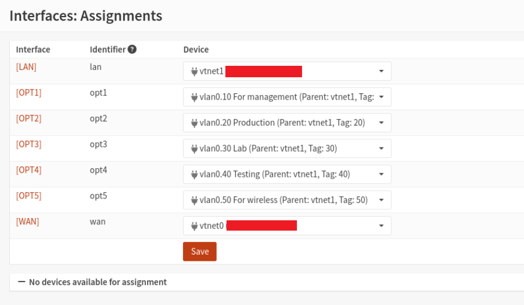Viewport: 524px width, 305px height.
Task: Open the OPT4 Testing device dropdown
Action: click(x=381, y=175)
